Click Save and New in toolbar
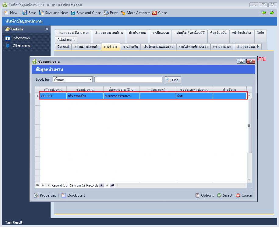 point(53,13)
